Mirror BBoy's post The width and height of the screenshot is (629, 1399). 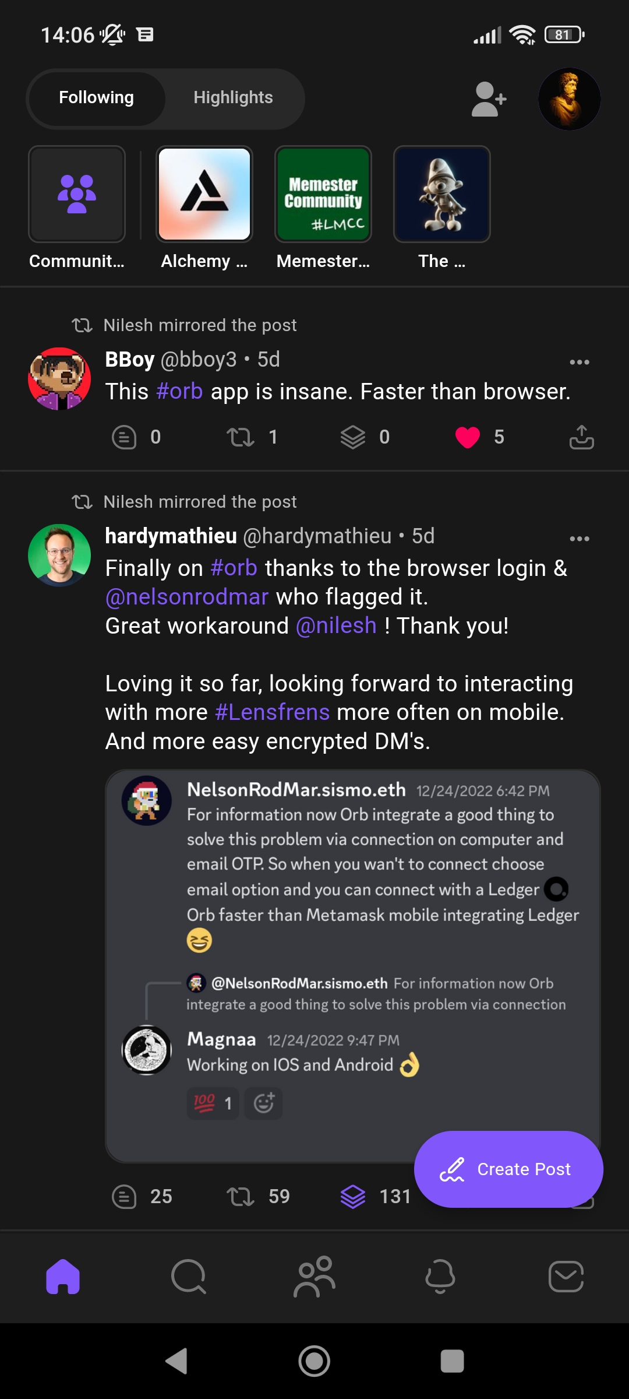(x=240, y=437)
